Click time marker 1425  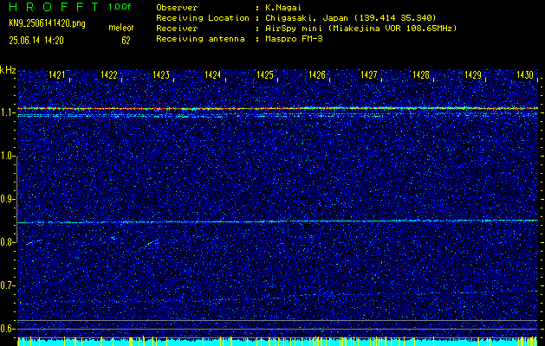pyautogui.click(x=265, y=74)
